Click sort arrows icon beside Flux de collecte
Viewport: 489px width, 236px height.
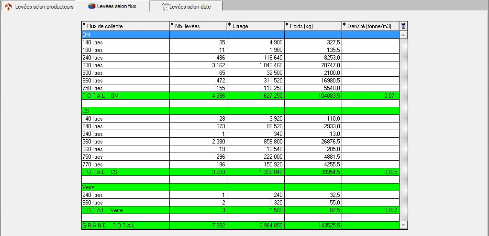pyautogui.click(x=84, y=26)
